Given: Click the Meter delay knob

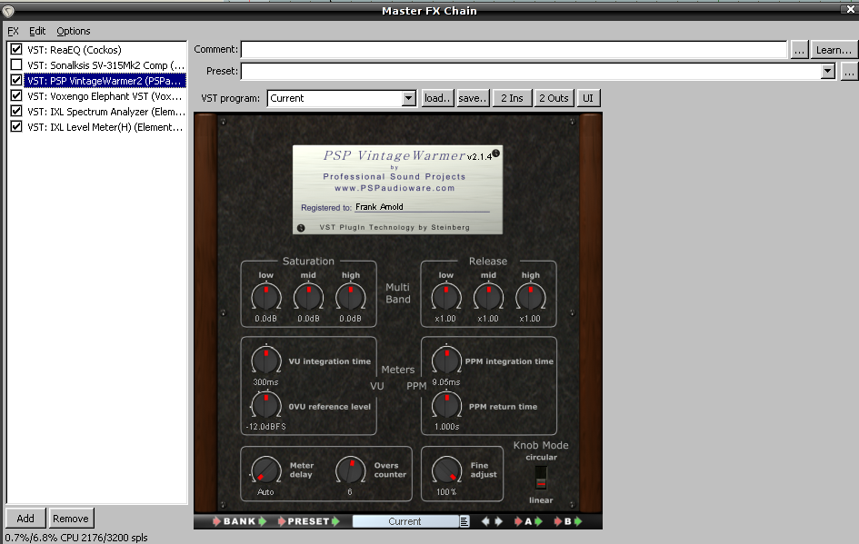Looking at the screenshot, I should point(266,470).
